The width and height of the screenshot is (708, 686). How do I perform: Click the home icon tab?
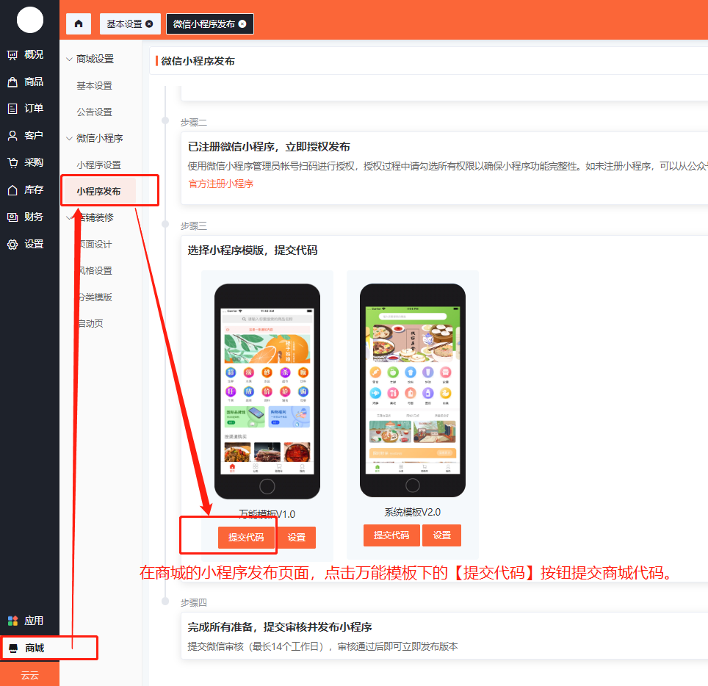click(79, 24)
